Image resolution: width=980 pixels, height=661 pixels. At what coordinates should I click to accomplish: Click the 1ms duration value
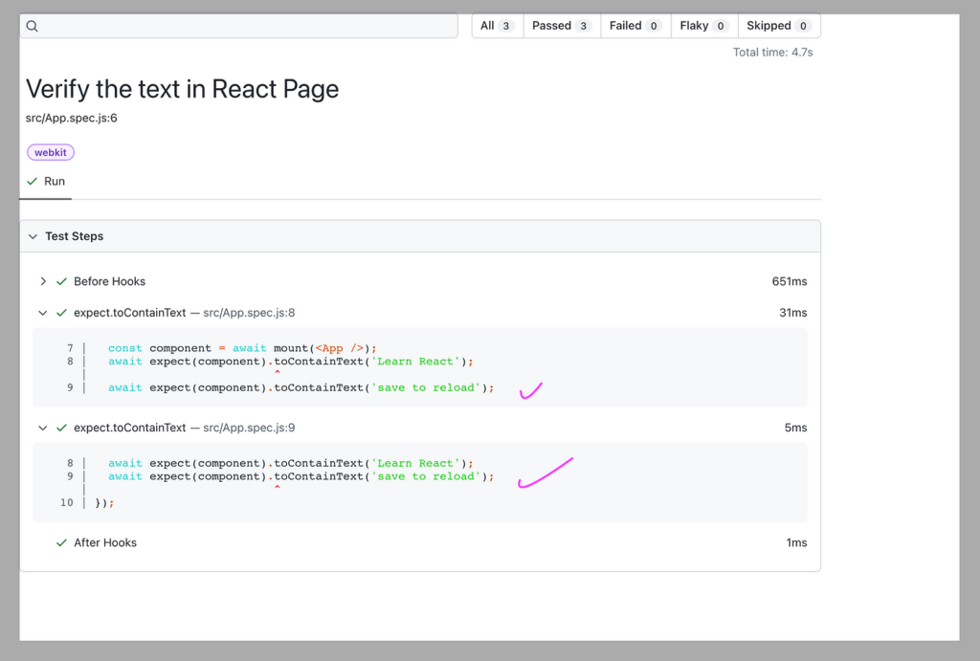[796, 543]
